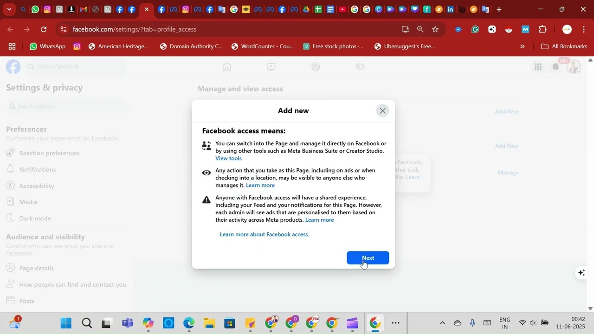This screenshot has width=594, height=334.
Task: Click the install app icon in address bar
Action: tap(406, 29)
